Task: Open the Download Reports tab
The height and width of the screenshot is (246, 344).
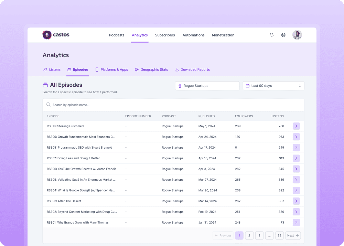Action: 192,69
